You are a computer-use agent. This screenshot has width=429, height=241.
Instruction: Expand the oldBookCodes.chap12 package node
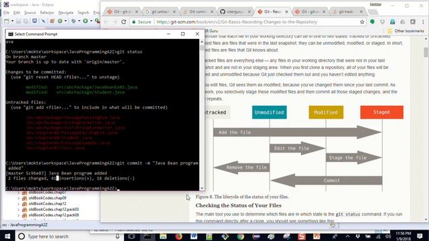point(19,204)
